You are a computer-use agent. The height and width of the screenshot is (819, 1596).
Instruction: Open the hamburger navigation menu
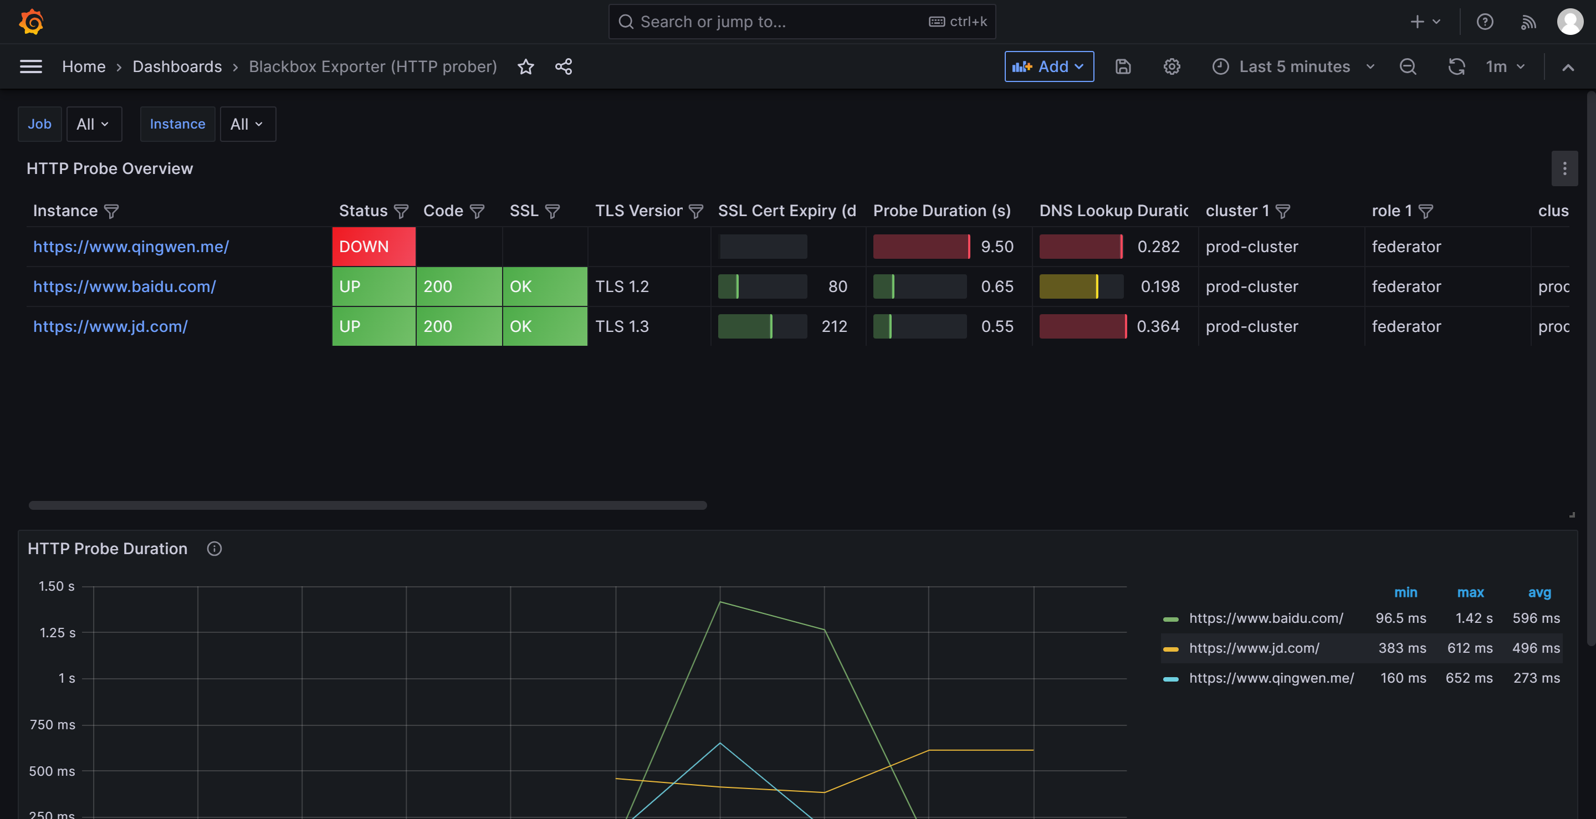pos(31,66)
